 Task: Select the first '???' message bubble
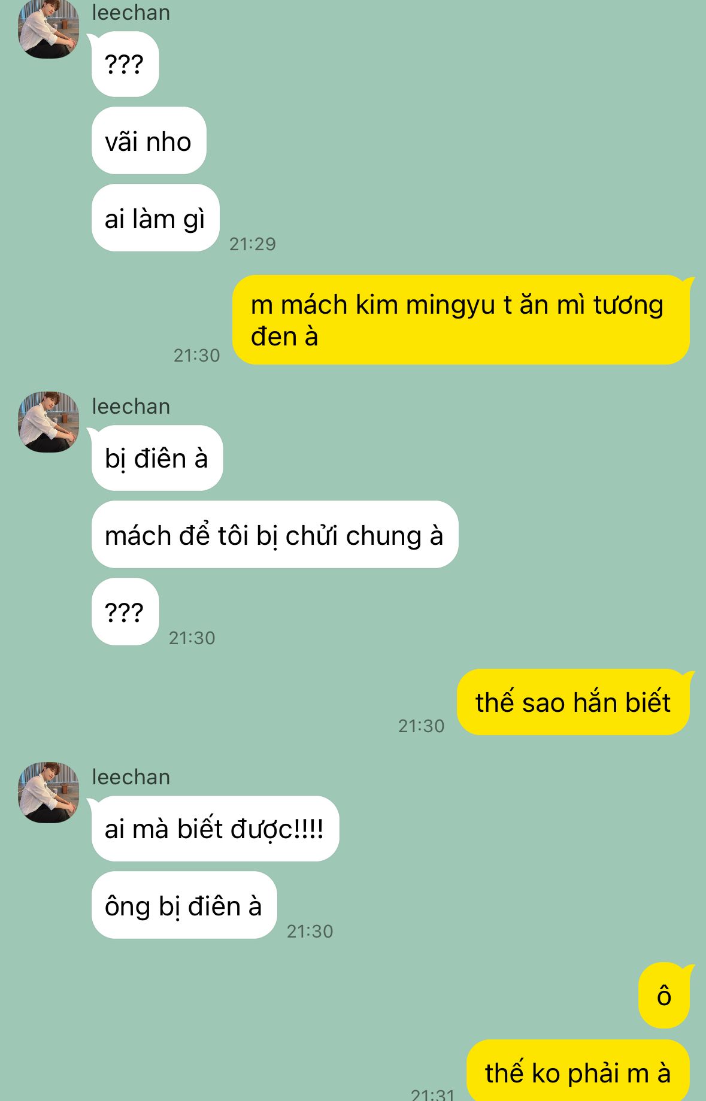click(125, 64)
